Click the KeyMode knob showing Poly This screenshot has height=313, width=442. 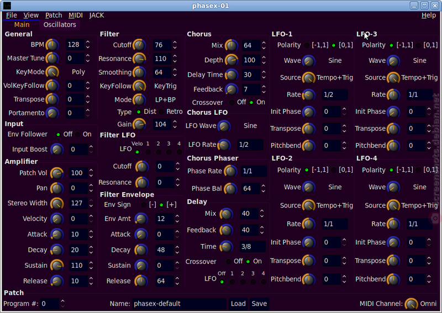pos(52,72)
